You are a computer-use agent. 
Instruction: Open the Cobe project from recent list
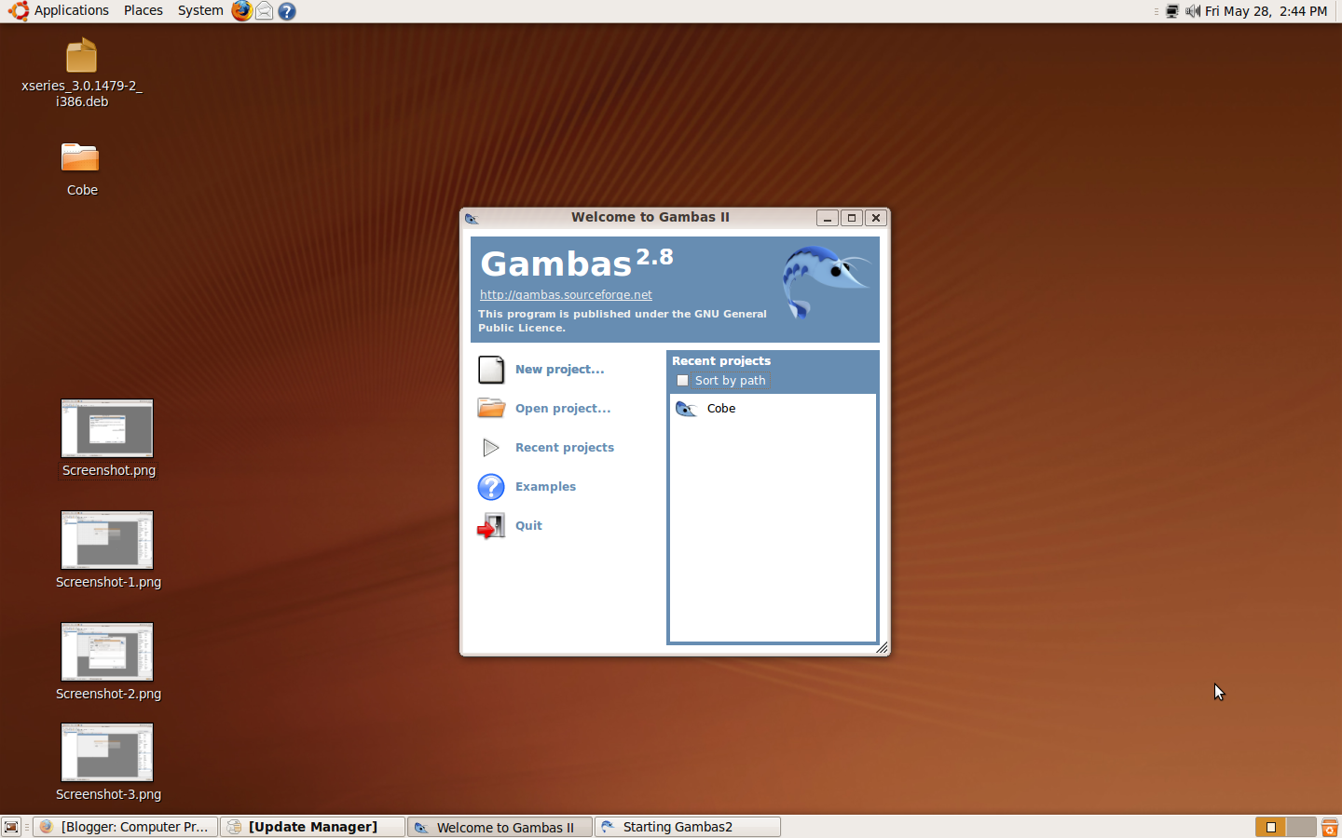pyautogui.click(x=720, y=408)
